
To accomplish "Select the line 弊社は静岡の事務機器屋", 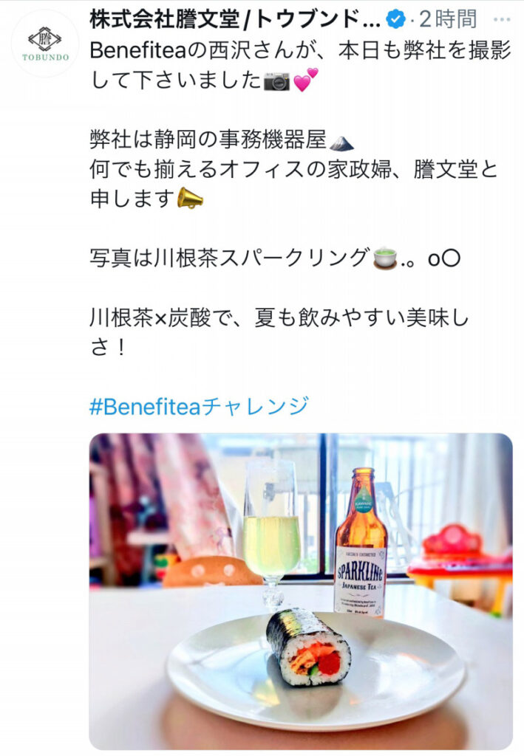I will click(208, 140).
